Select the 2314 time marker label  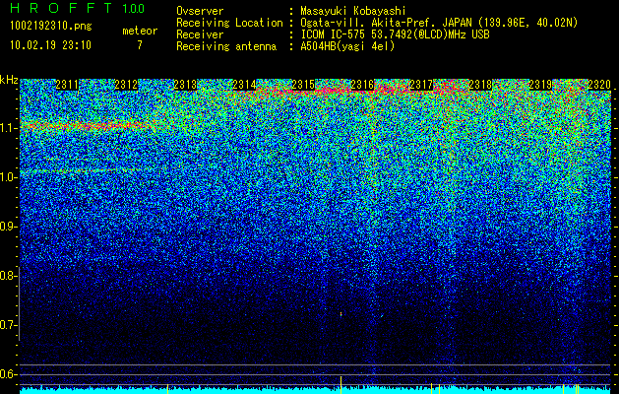point(245,85)
